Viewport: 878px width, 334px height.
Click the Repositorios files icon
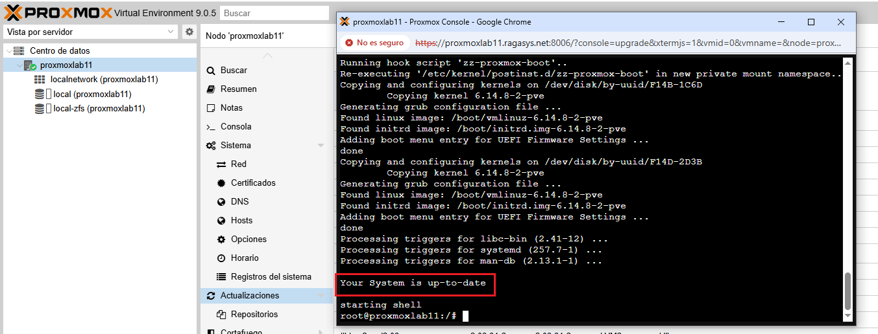(x=221, y=314)
